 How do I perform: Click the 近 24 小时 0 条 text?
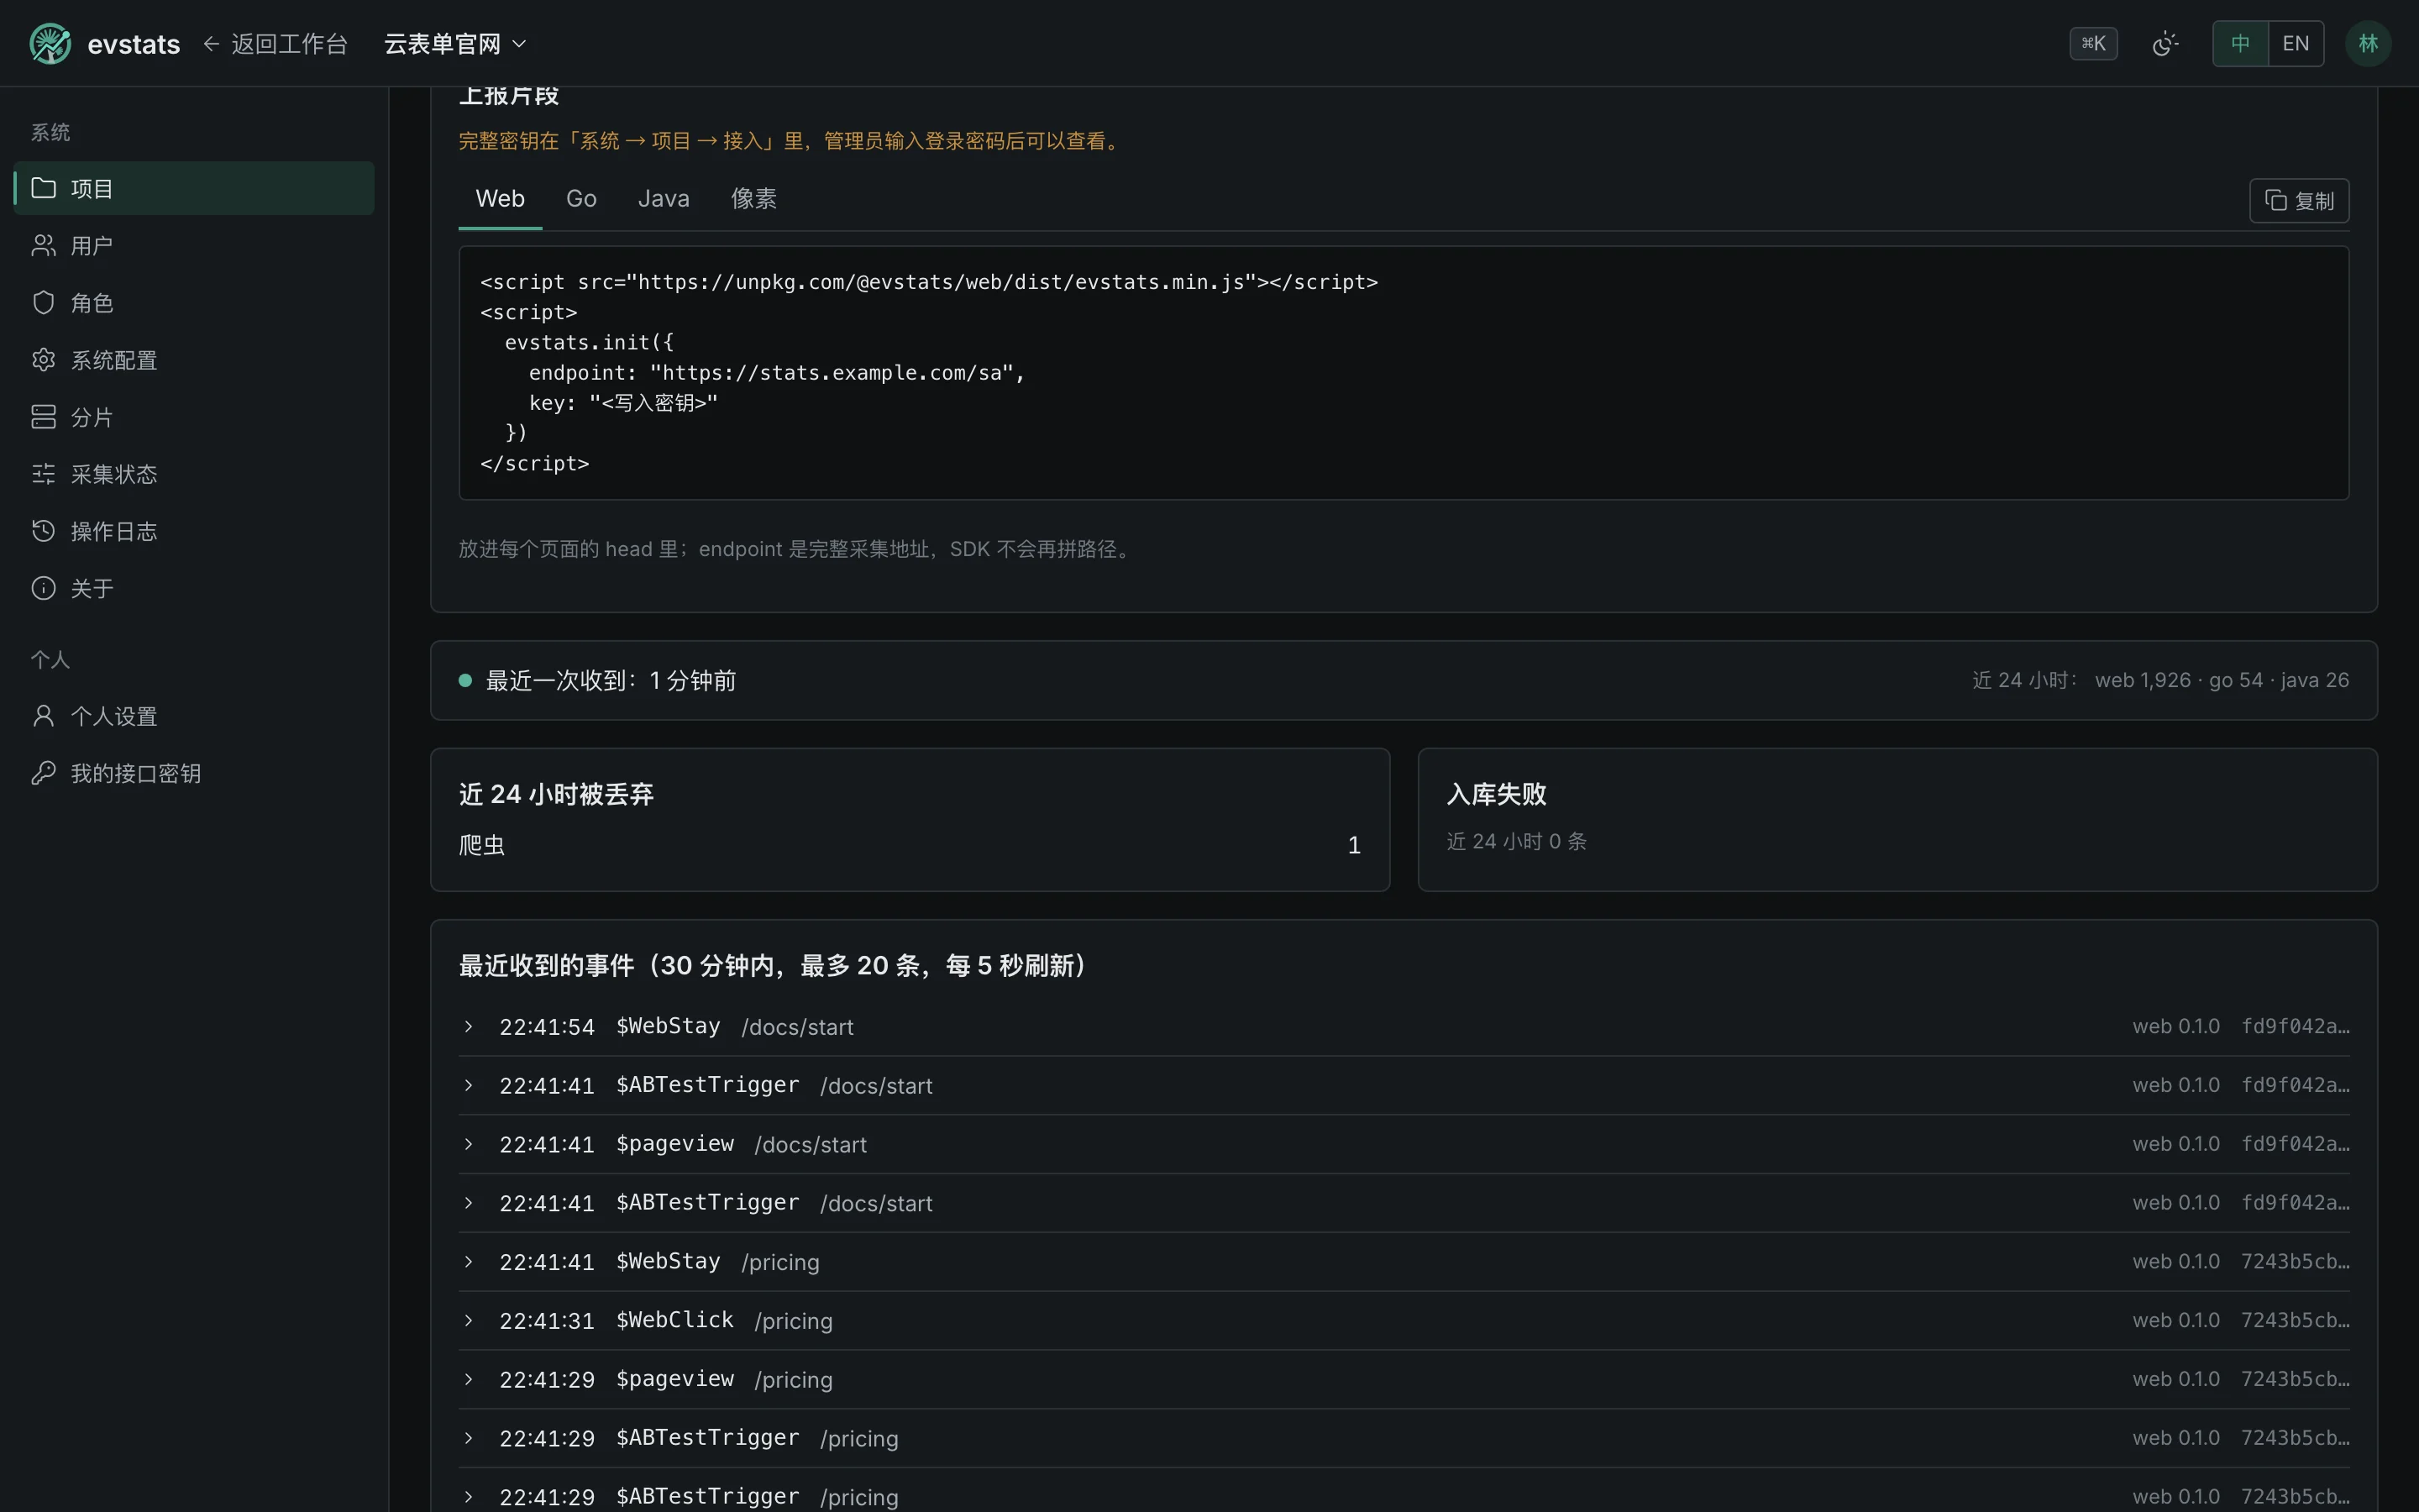[1516, 842]
